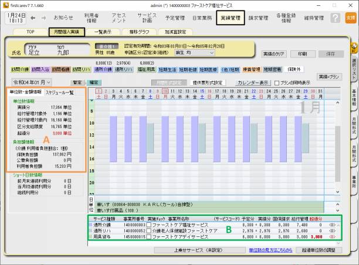The image size is (359, 265).
Task: Click the orange 支援 support icon
Action: pyautogui.click(x=350, y=18)
